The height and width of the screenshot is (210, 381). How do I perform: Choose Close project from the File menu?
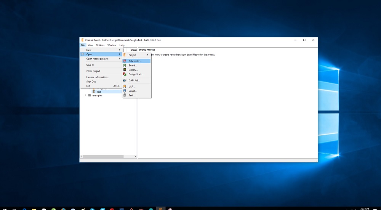click(101, 71)
